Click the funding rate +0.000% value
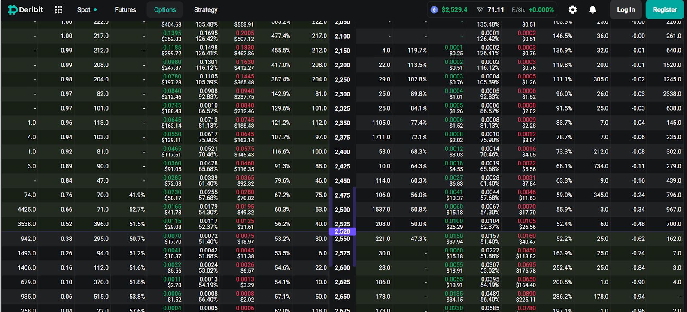 [x=541, y=9]
